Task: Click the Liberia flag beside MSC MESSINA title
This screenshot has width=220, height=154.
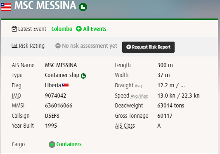Action: [x=6, y=7]
